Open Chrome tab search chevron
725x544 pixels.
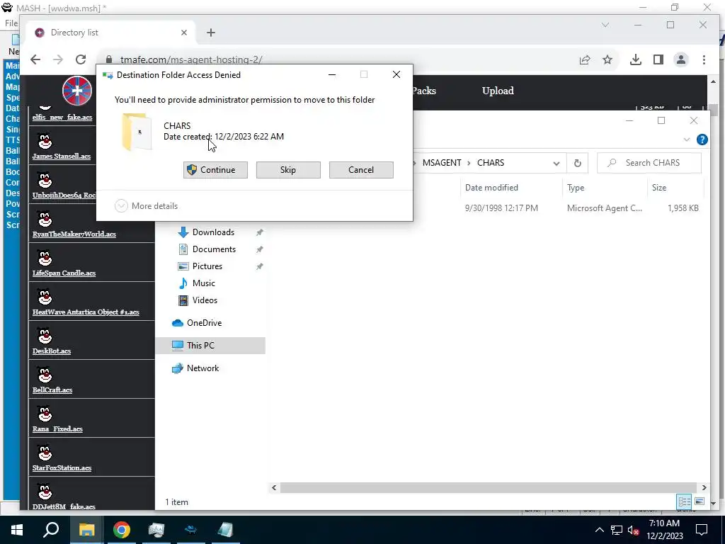pyautogui.click(x=605, y=25)
